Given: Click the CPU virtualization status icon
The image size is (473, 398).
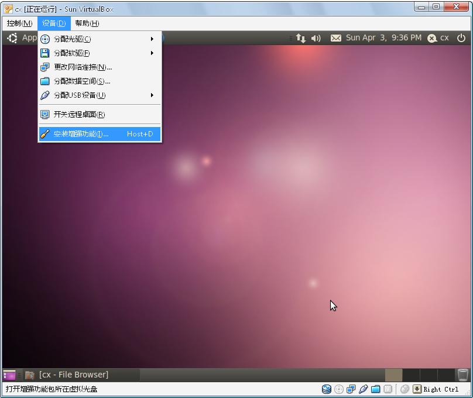Looking at the screenshot, I should (388, 389).
